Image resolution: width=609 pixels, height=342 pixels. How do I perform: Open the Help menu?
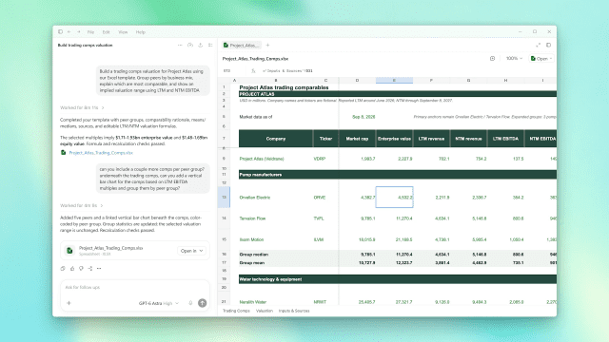coord(140,32)
